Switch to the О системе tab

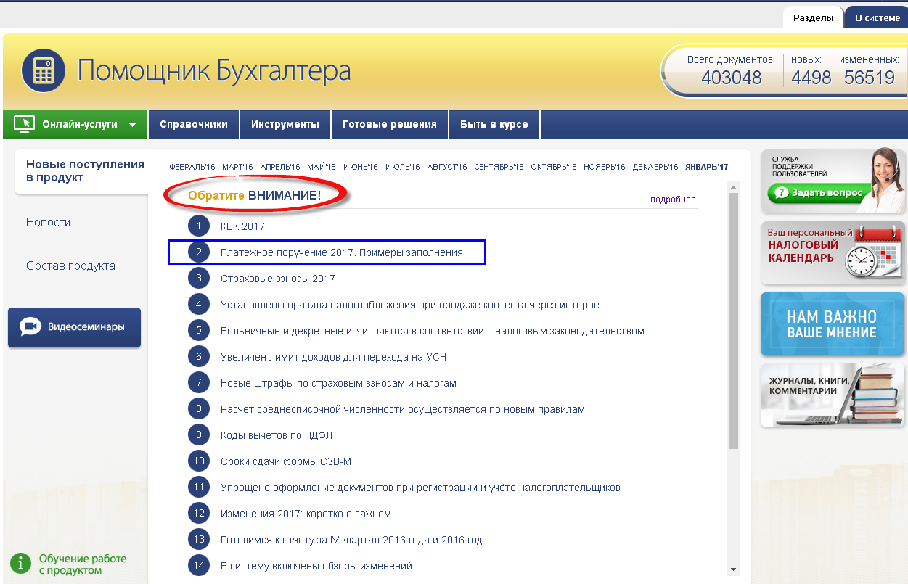click(877, 18)
